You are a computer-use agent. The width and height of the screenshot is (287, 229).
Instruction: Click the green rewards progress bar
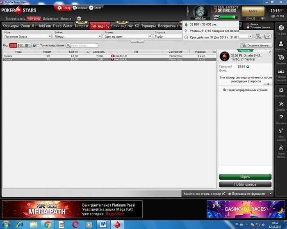228,17
